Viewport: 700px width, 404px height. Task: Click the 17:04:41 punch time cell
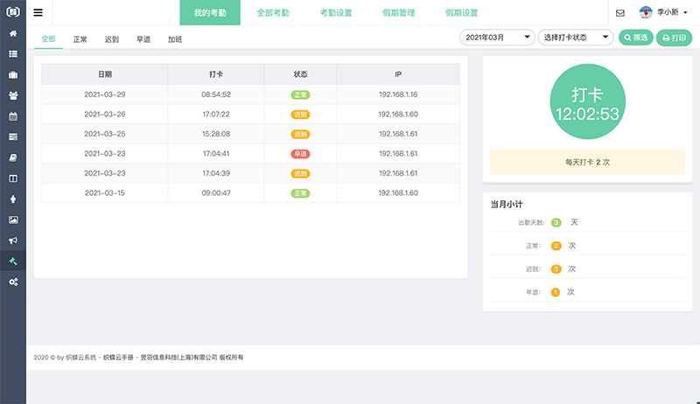[216, 153]
